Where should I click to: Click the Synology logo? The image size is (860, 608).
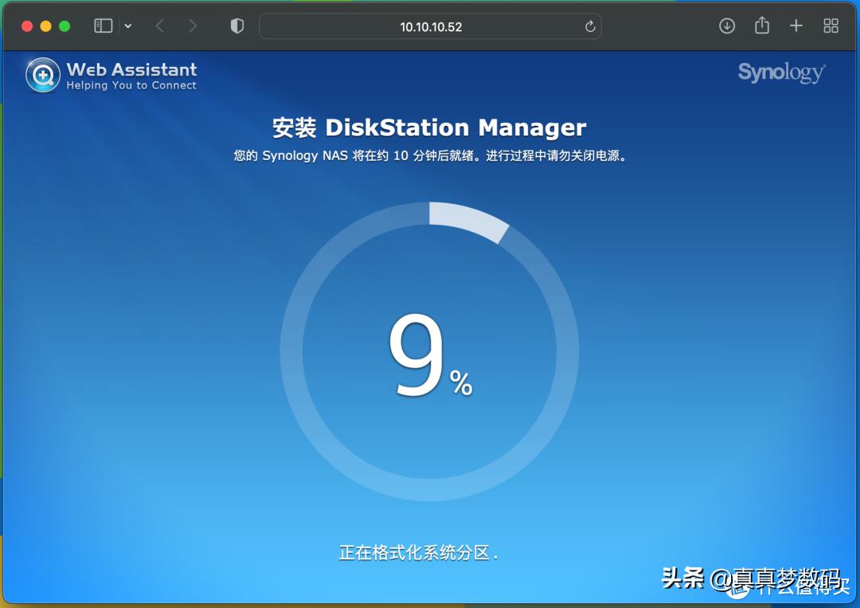pos(780,73)
